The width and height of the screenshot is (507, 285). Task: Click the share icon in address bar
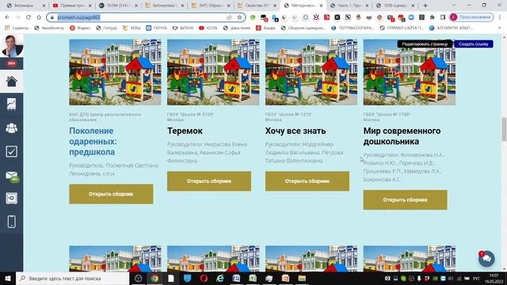[229, 17]
